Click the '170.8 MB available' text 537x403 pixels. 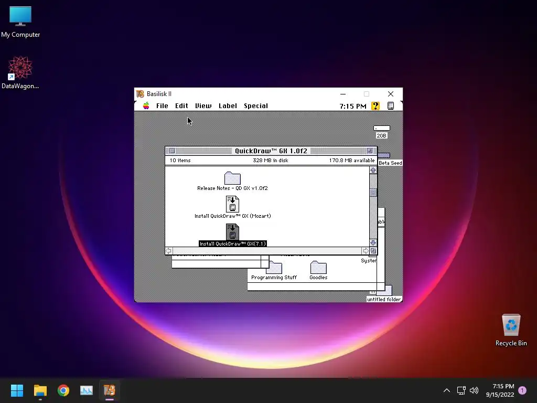(x=352, y=161)
